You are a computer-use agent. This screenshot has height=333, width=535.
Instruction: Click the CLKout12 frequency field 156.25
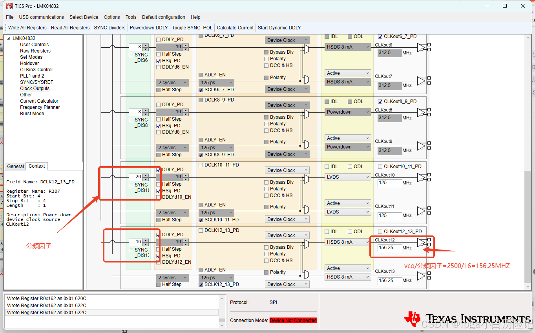point(390,248)
